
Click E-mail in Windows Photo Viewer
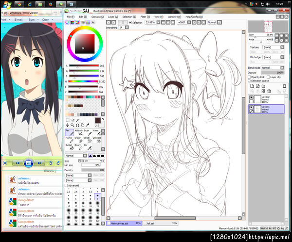pyautogui.click(x=18, y=20)
